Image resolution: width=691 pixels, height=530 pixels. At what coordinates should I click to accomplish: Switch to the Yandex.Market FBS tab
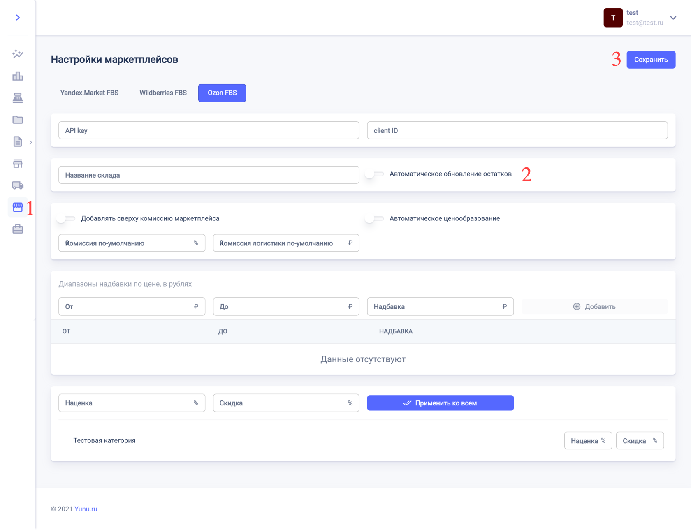point(89,93)
